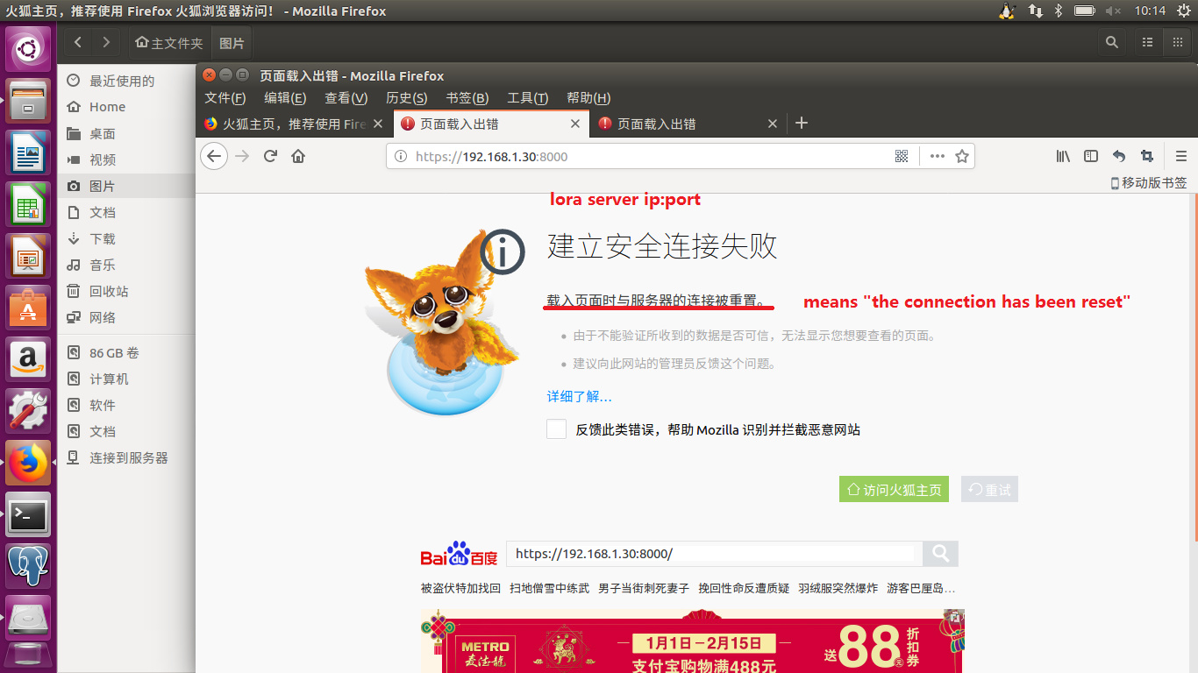Viewport: 1198px width, 673px height.
Task: Open news link 羽绒服突然爆炸
Action: pyautogui.click(x=838, y=588)
